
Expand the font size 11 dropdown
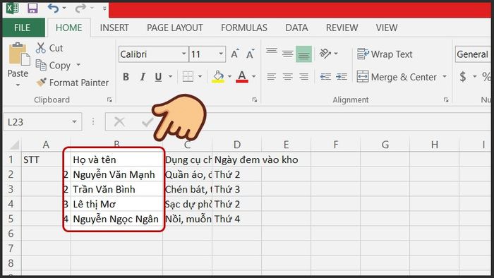pos(221,54)
